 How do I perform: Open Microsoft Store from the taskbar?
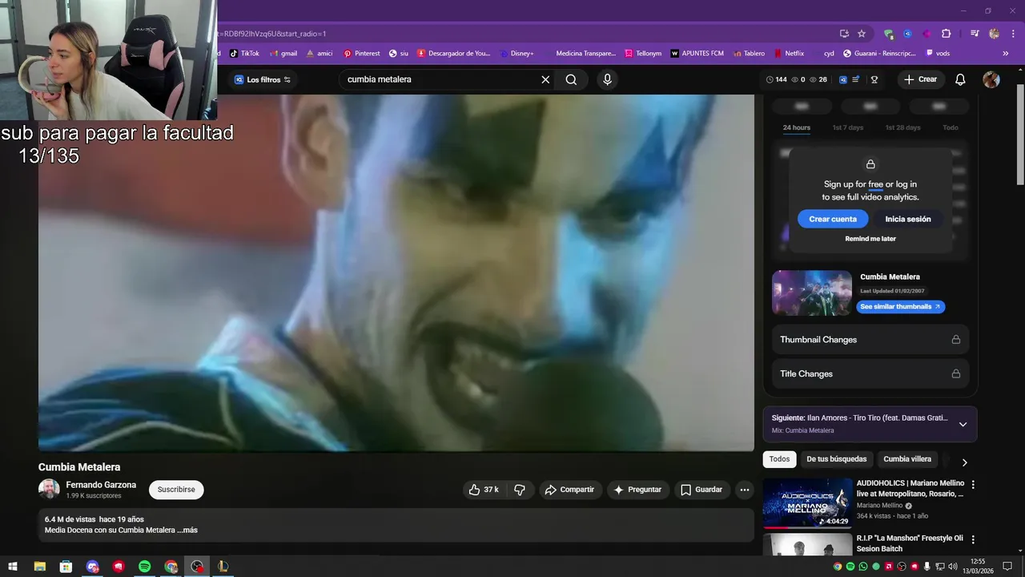click(x=66, y=567)
